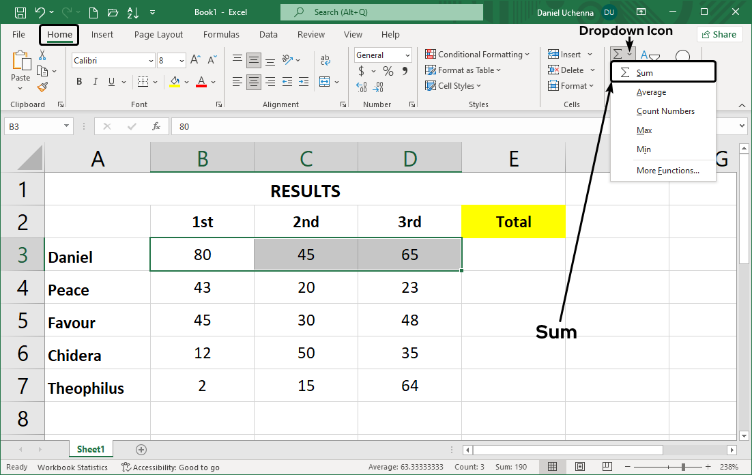Open the font name dropdown
752x475 pixels.
pos(151,60)
